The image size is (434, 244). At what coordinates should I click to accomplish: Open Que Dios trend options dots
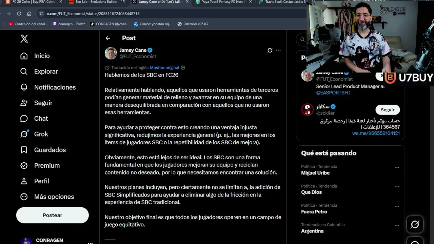(x=397, y=187)
